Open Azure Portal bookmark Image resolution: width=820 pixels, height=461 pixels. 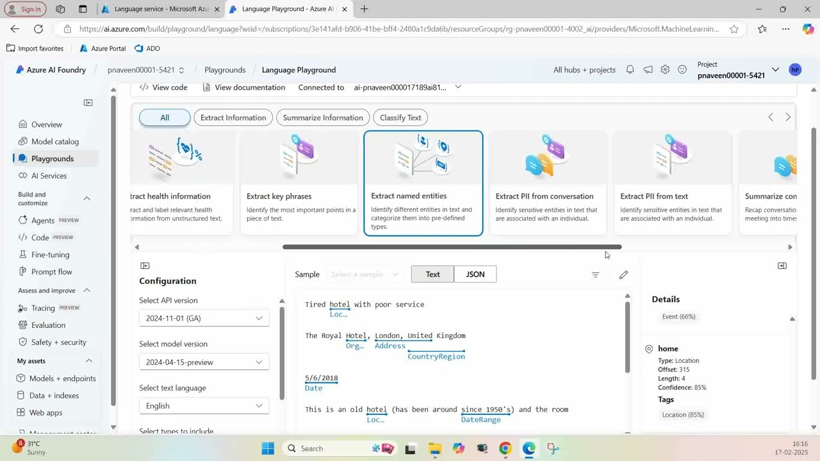[102, 49]
